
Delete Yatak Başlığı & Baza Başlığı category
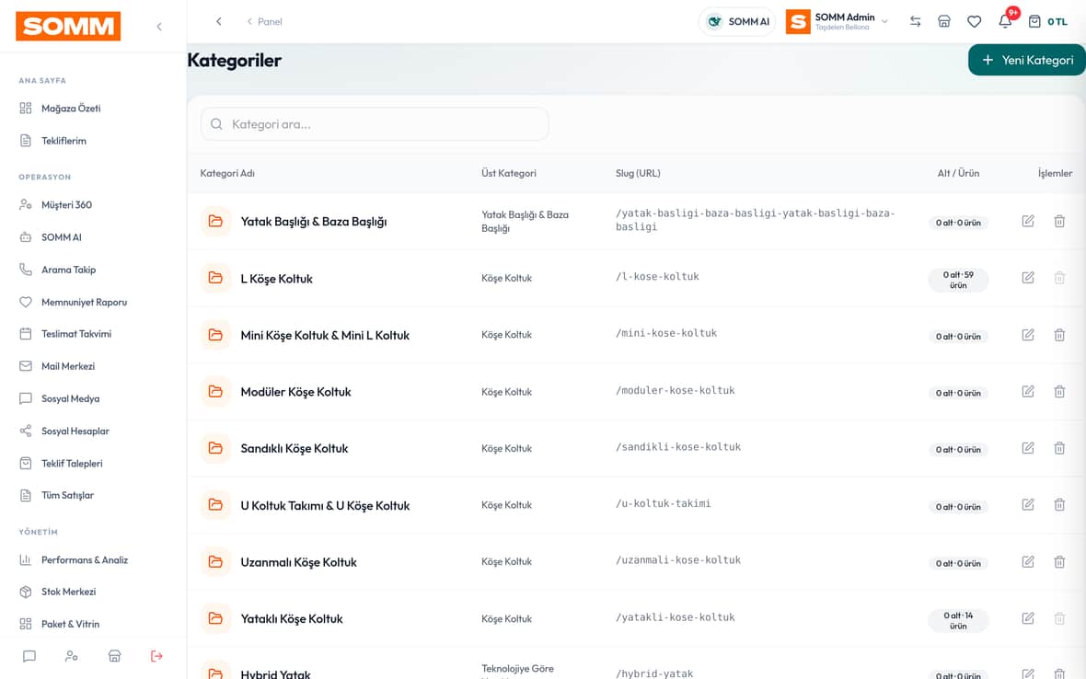tap(1059, 221)
